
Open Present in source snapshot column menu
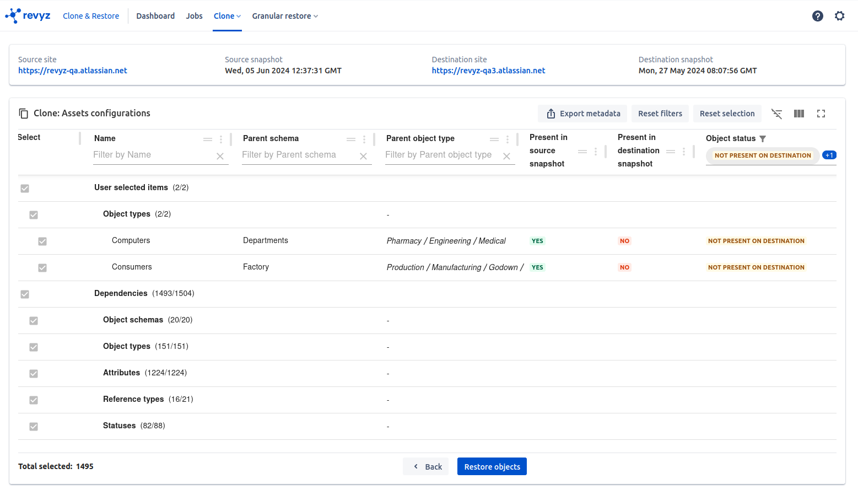pos(596,151)
